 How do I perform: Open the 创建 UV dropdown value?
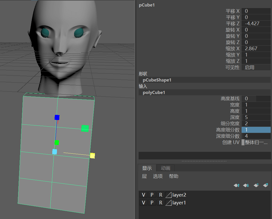[x=256, y=142]
